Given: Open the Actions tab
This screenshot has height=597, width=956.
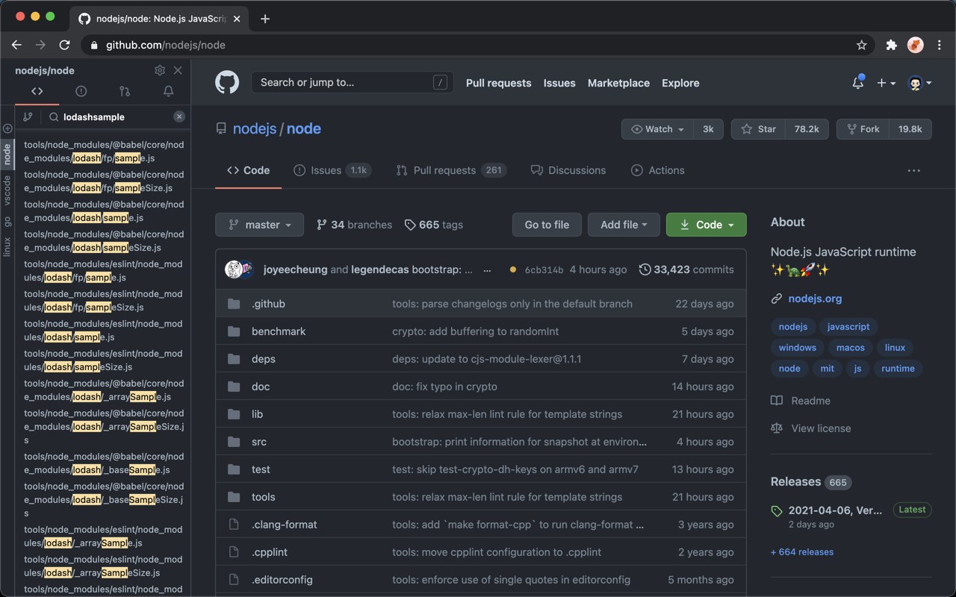Looking at the screenshot, I should [658, 170].
